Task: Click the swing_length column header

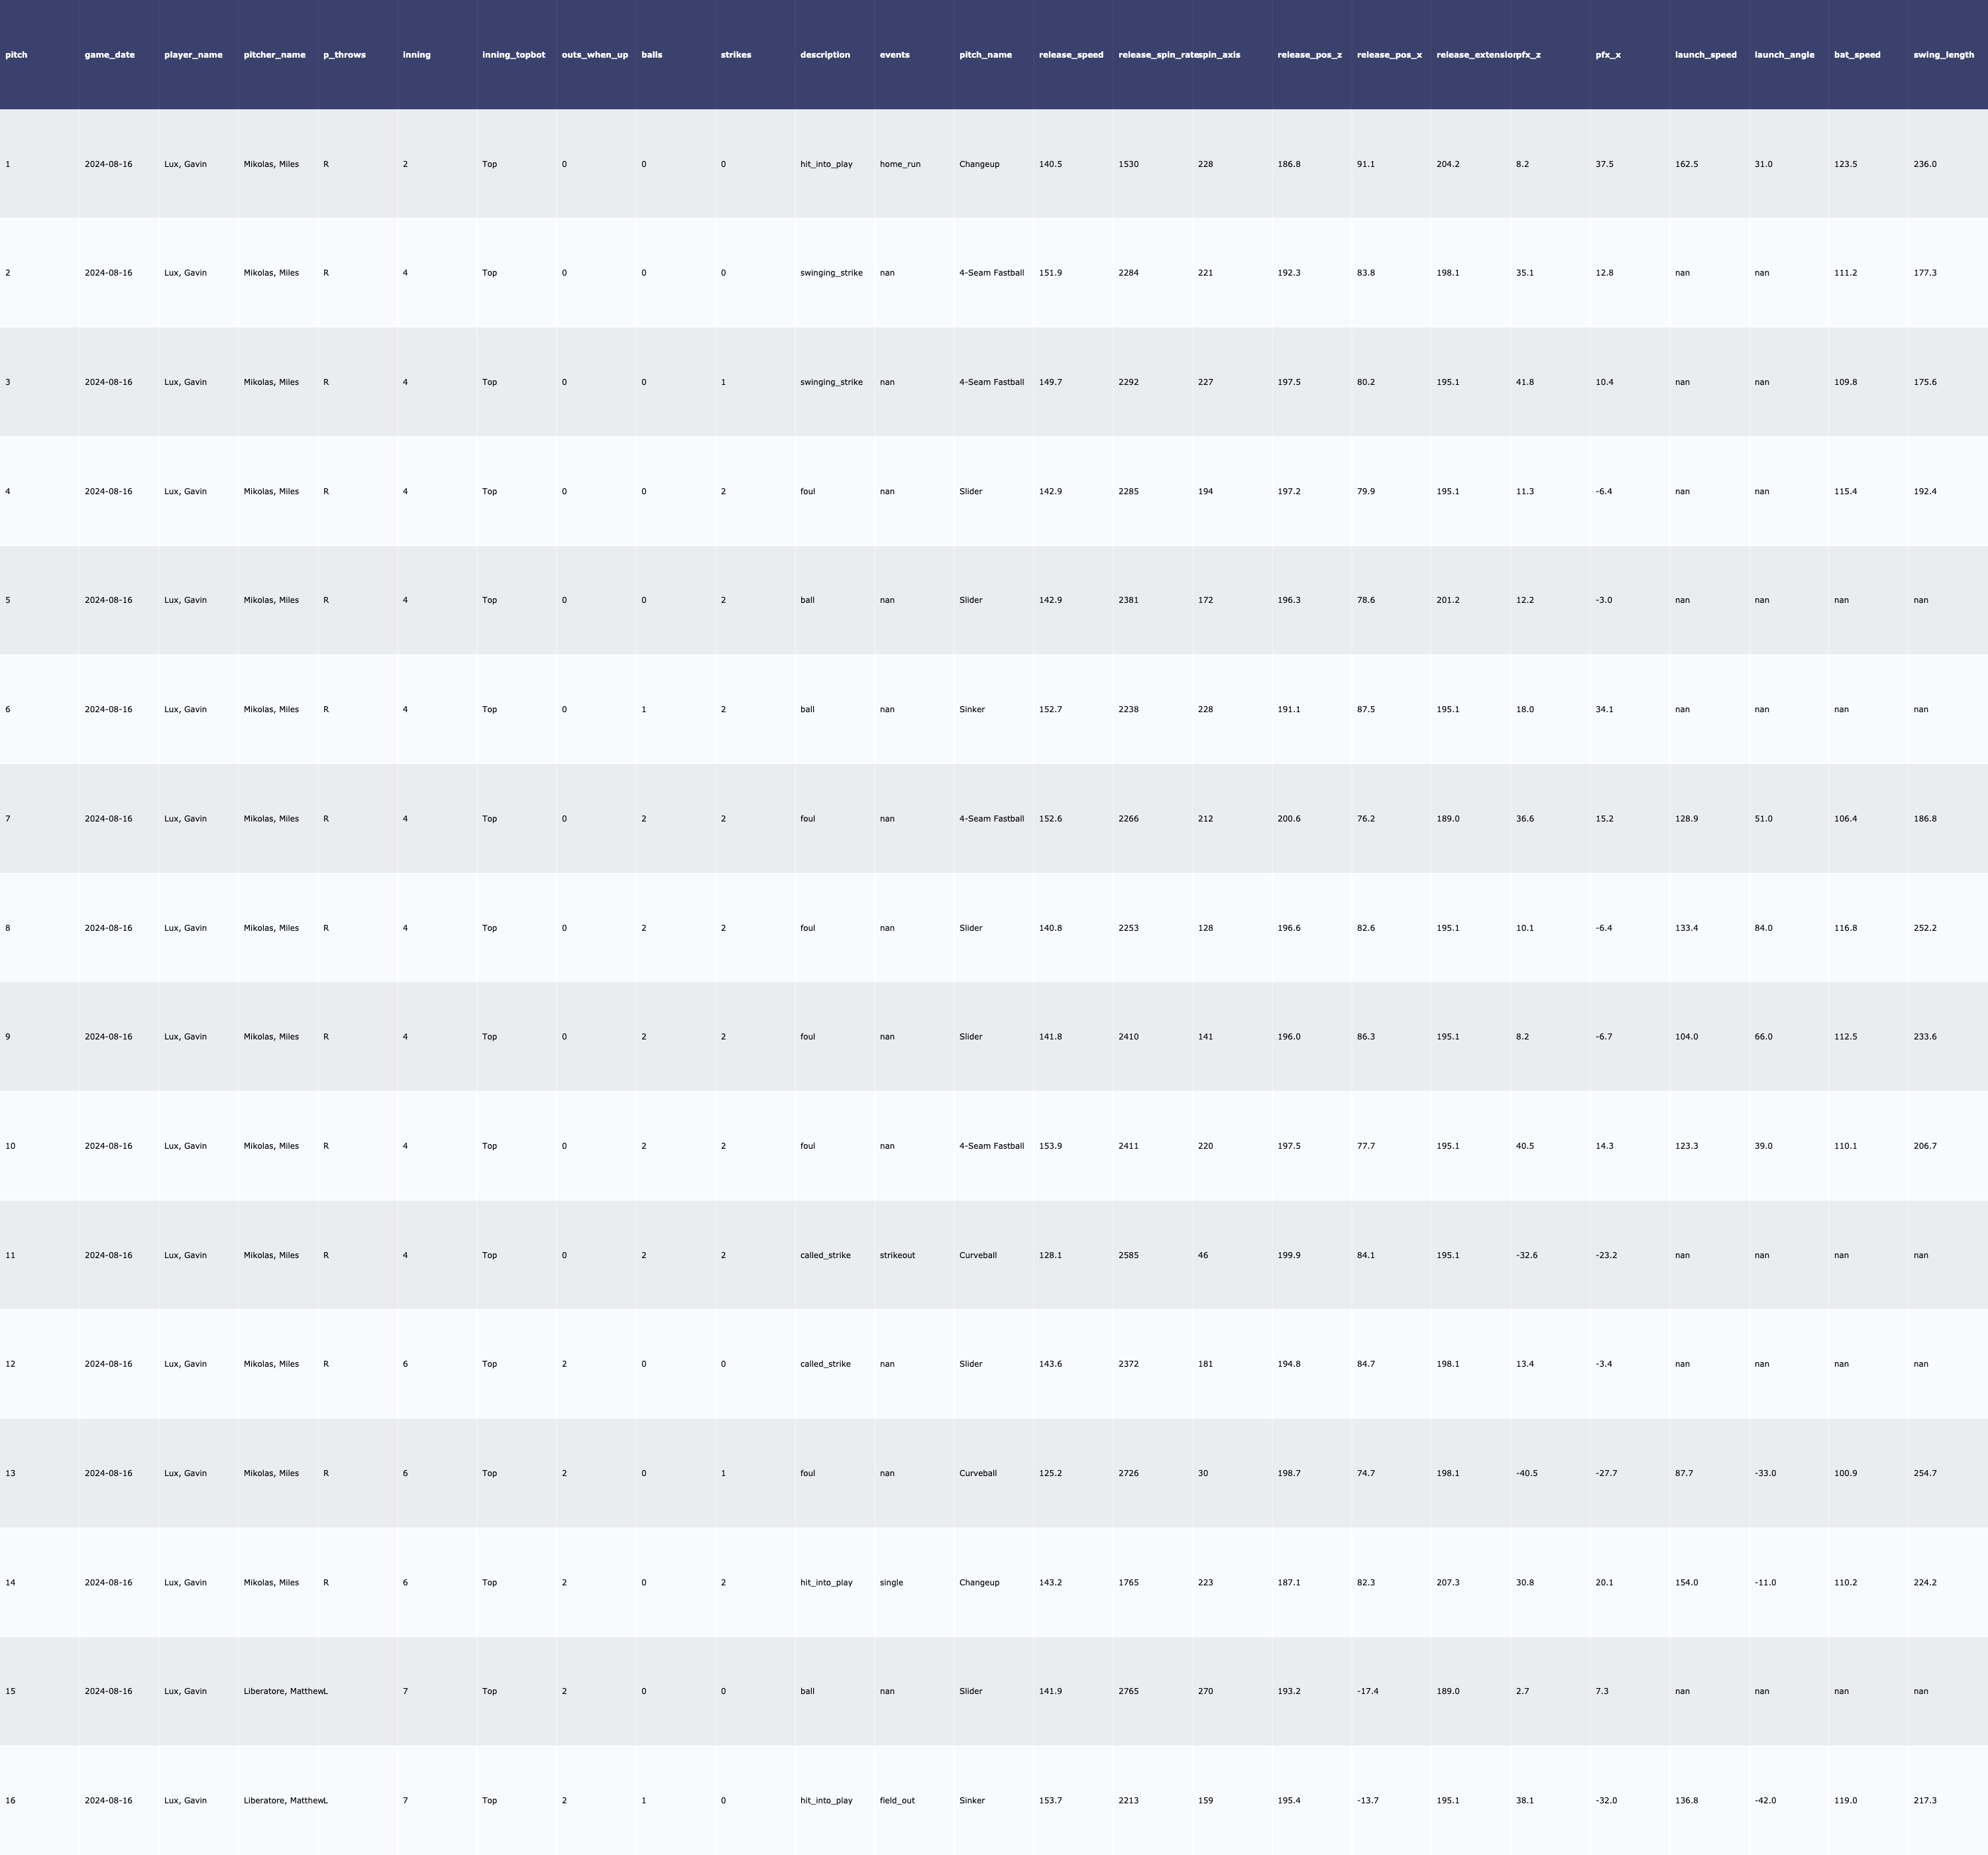Action: point(1943,55)
